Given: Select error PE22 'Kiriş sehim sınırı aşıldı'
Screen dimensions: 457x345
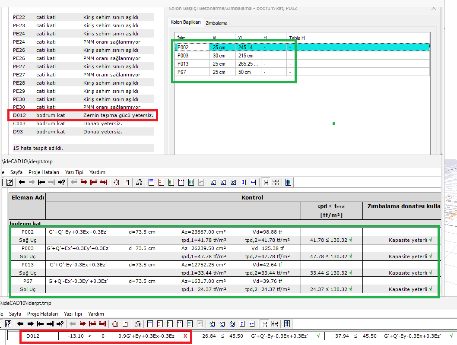Looking at the screenshot, I should point(83,17).
